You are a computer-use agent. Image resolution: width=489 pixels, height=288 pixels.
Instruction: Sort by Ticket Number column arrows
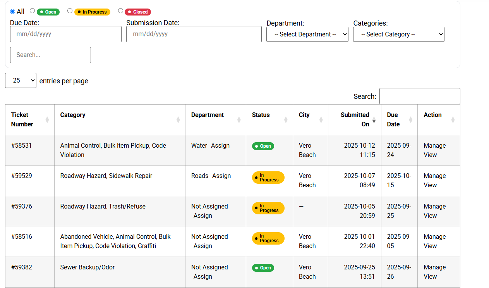47,120
